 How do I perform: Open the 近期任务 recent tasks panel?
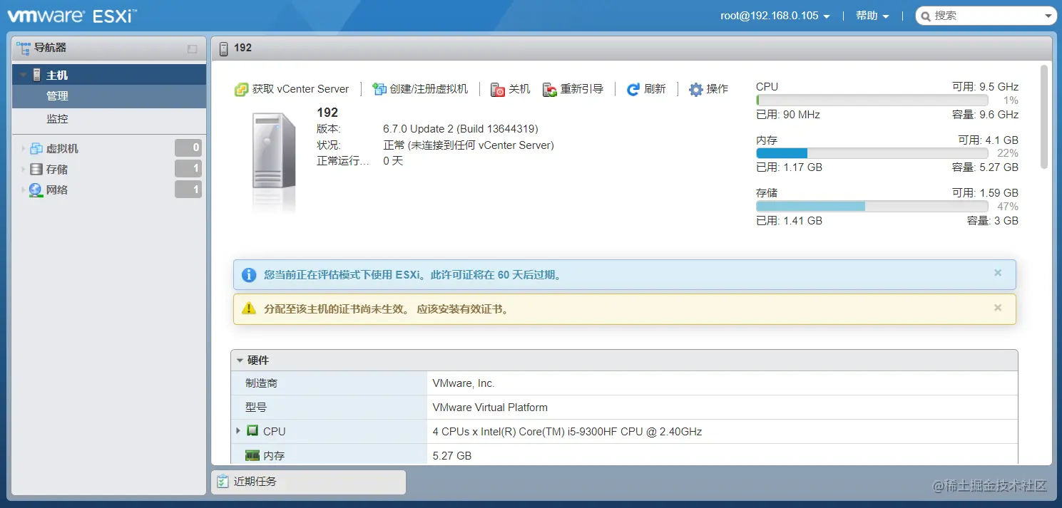pyautogui.click(x=308, y=482)
